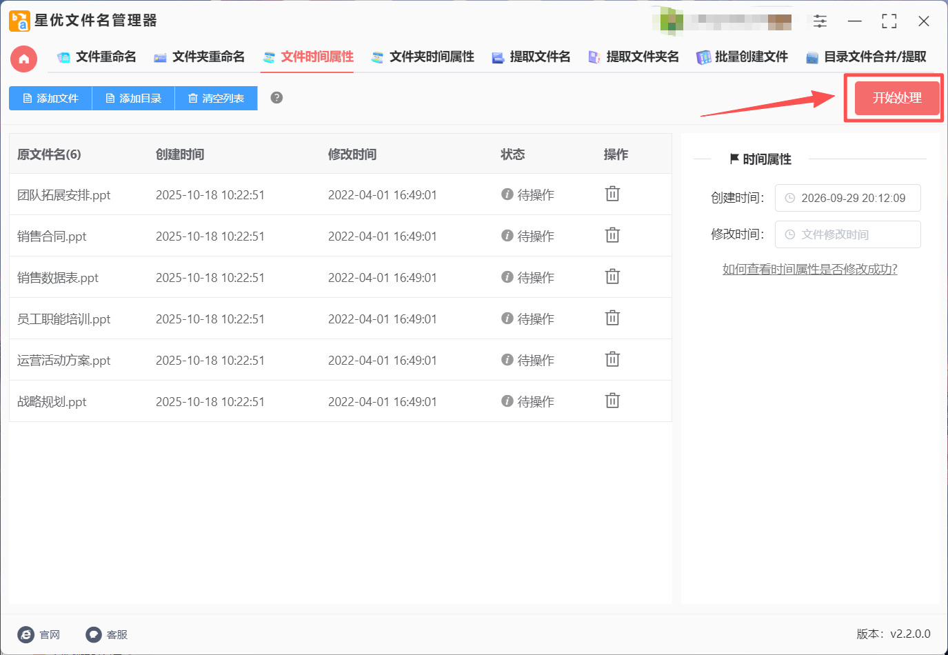The width and height of the screenshot is (948, 655).
Task: Go to 批量创建文件 tab
Action: pyautogui.click(x=742, y=57)
